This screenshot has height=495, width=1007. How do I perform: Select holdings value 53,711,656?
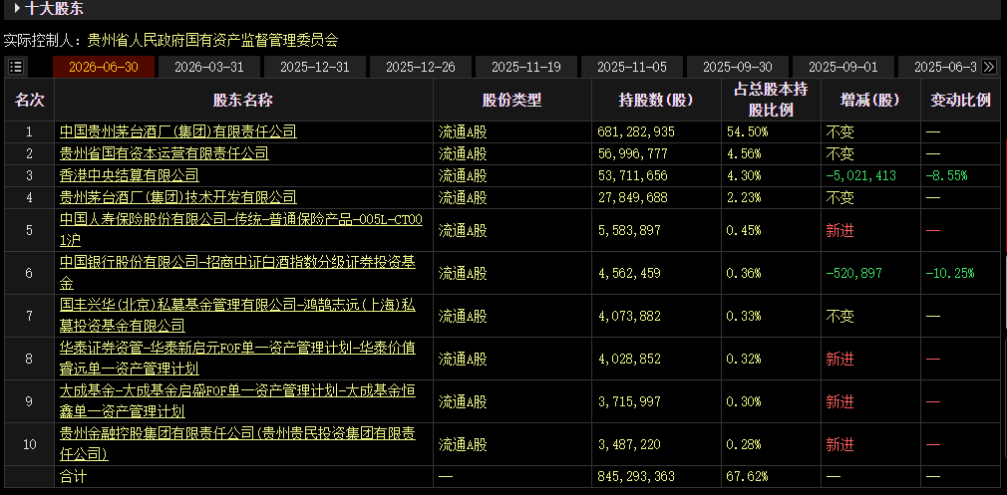point(632,175)
